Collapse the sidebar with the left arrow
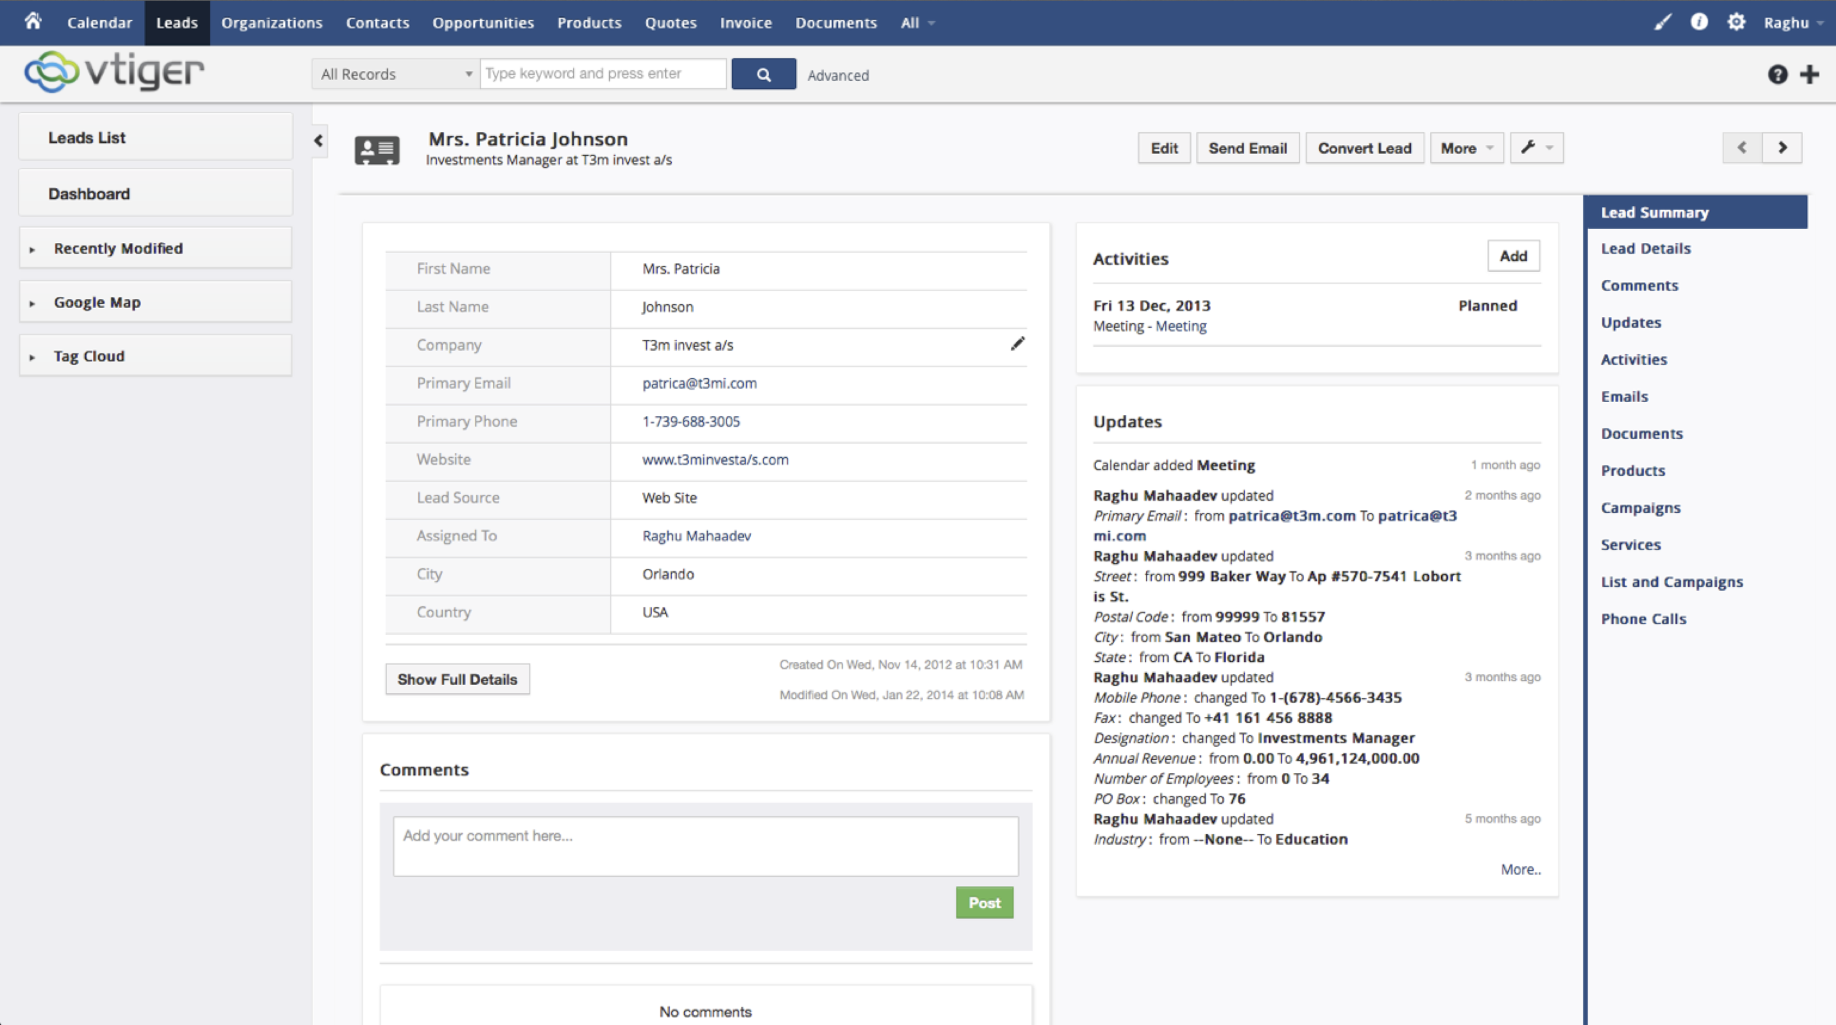The width and height of the screenshot is (1836, 1025). [319, 140]
